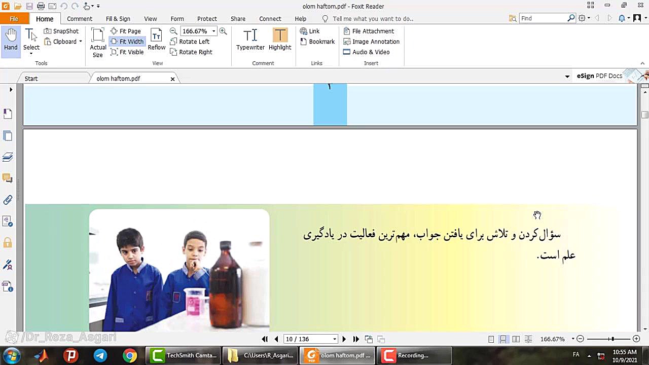Screen dimensions: 649x365
Task: Jump to the last page arrow
Action: (356, 339)
